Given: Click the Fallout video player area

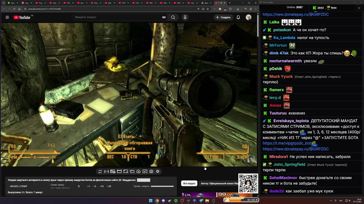Looking at the screenshot, I should pyautogui.click(x=129, y=95).
